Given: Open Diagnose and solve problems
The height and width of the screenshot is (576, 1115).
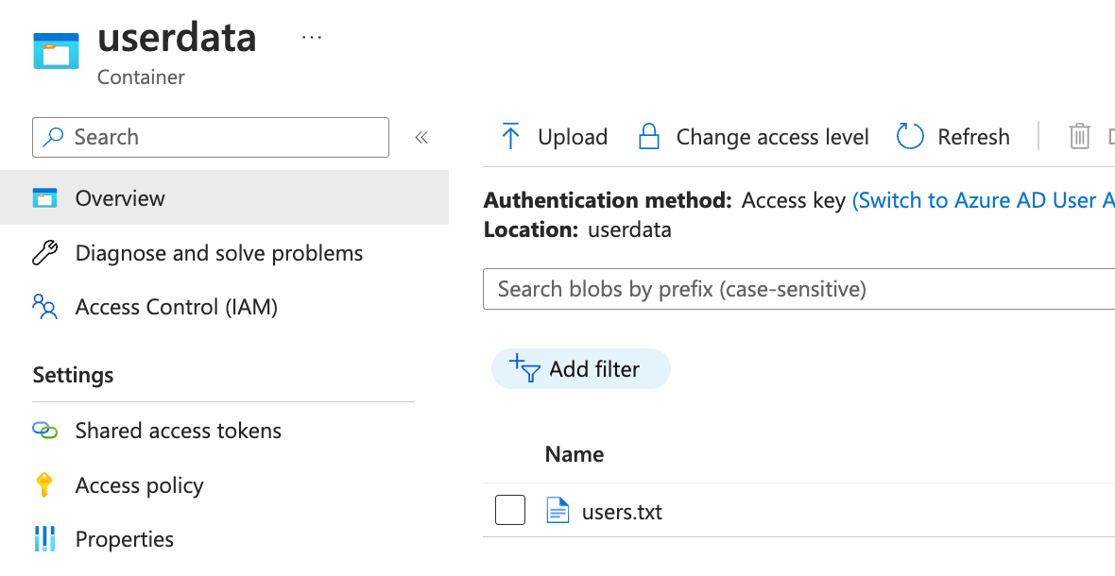Looking at the screenshot, I should click(x=218, y=253).
